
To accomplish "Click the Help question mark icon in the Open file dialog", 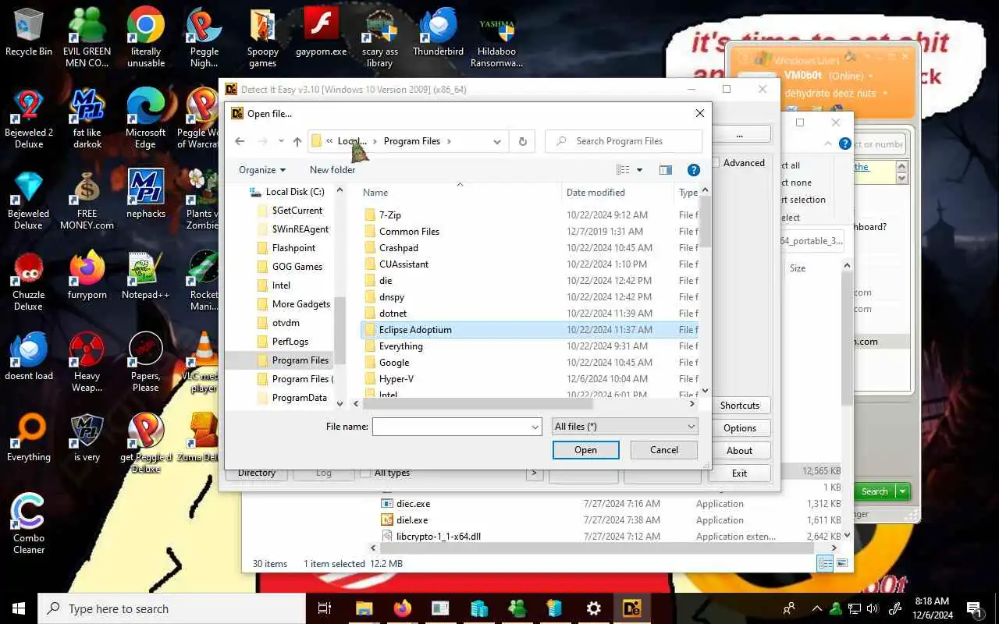I will [693, 170].
